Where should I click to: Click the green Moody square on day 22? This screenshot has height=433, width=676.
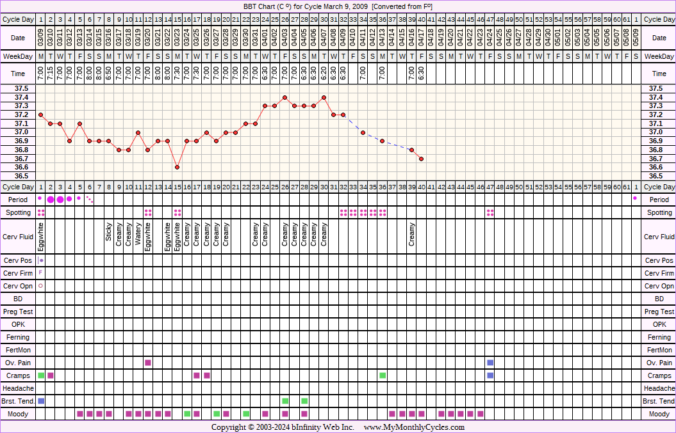[x=246, y=414]
